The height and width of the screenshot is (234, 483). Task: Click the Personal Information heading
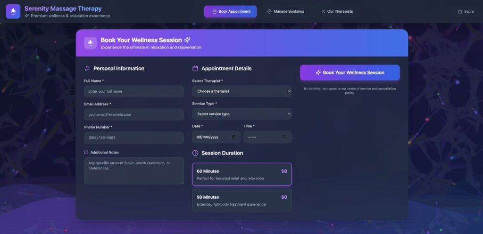click(x=119, y=68)
